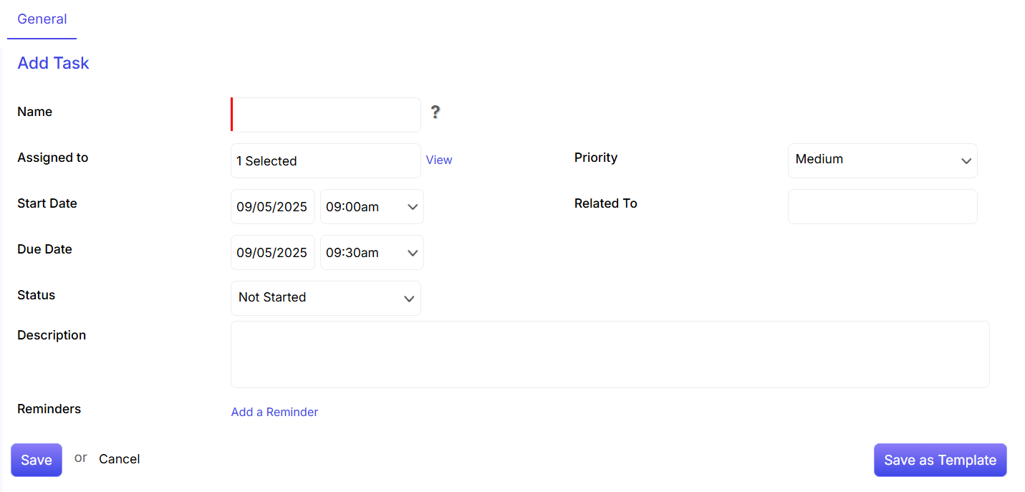Click the Status dropdown chevron arrow
The width and height of the screenshot is (1025, 492).
409,299
